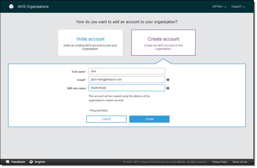257x168 pixels.
Task: Click the AWS Organizations title text
Action: click(x=33, y=7)
